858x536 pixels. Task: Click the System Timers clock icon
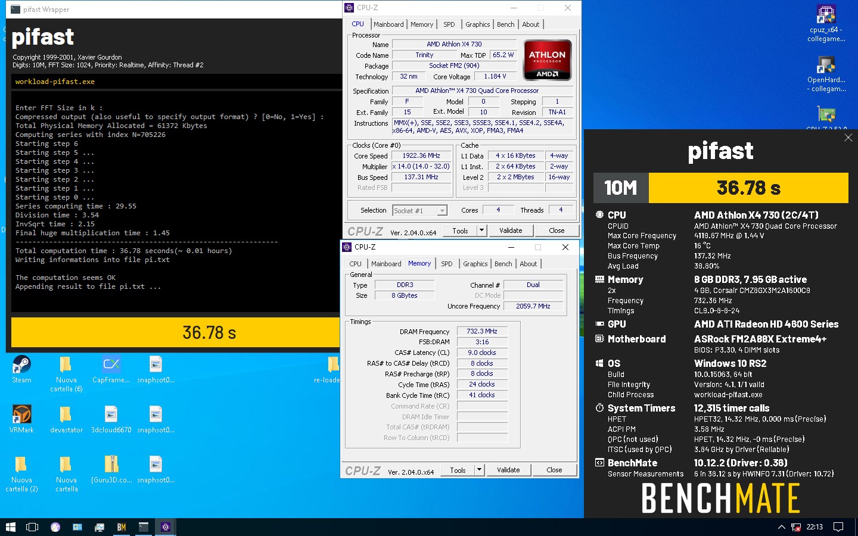point(599,407)
